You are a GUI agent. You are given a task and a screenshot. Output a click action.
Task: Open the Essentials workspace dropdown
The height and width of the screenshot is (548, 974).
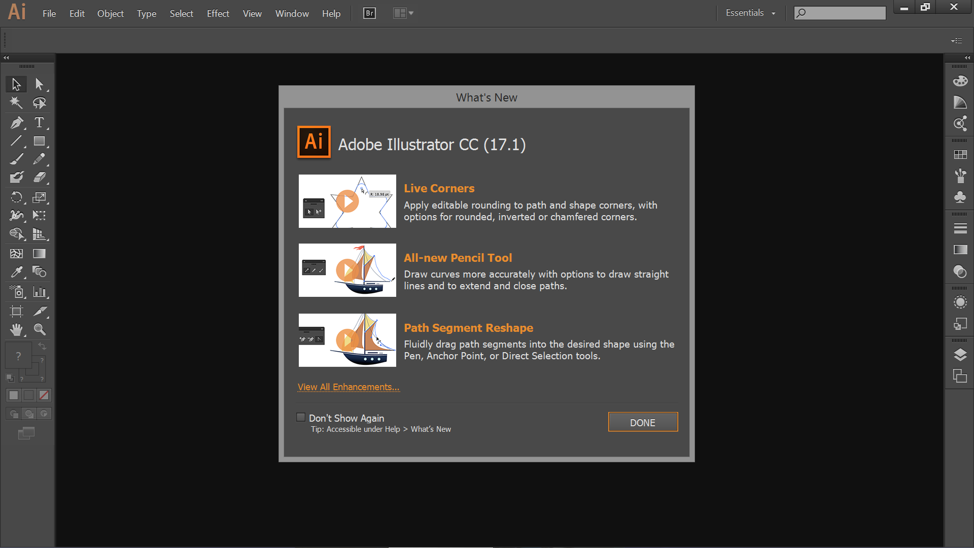[x=750, y=13]
